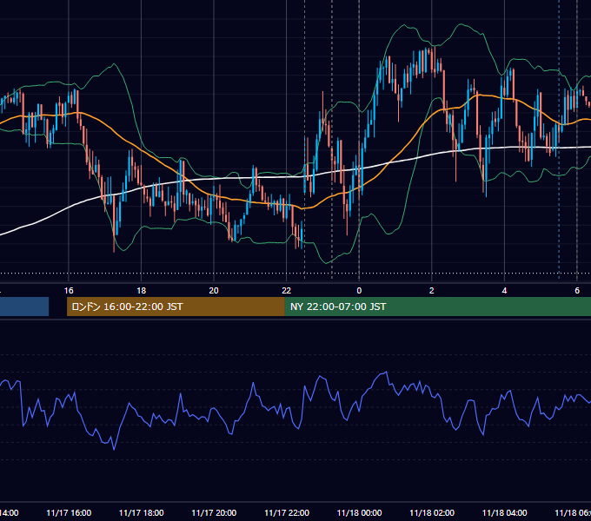This screenshot has width=591, height=521.
Task: Click the hour label 16 on the price chart axis
Action: tap(69, 291)
